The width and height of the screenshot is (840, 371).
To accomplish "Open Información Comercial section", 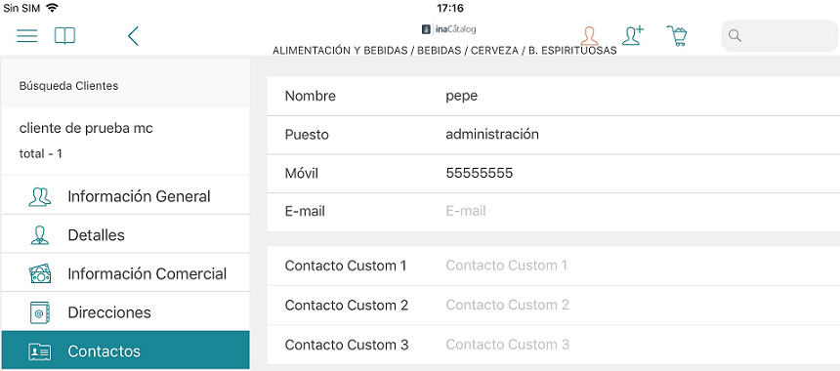I will [126, 273].
